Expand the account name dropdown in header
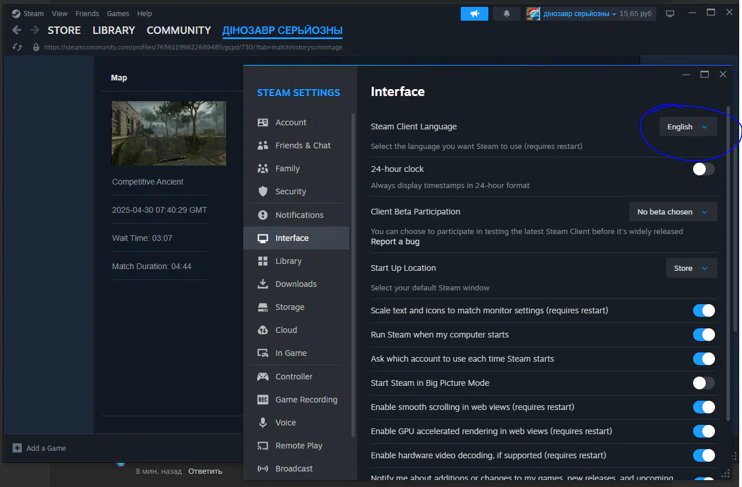The height and width of the screenshot is (487, 742). (580, 14)
